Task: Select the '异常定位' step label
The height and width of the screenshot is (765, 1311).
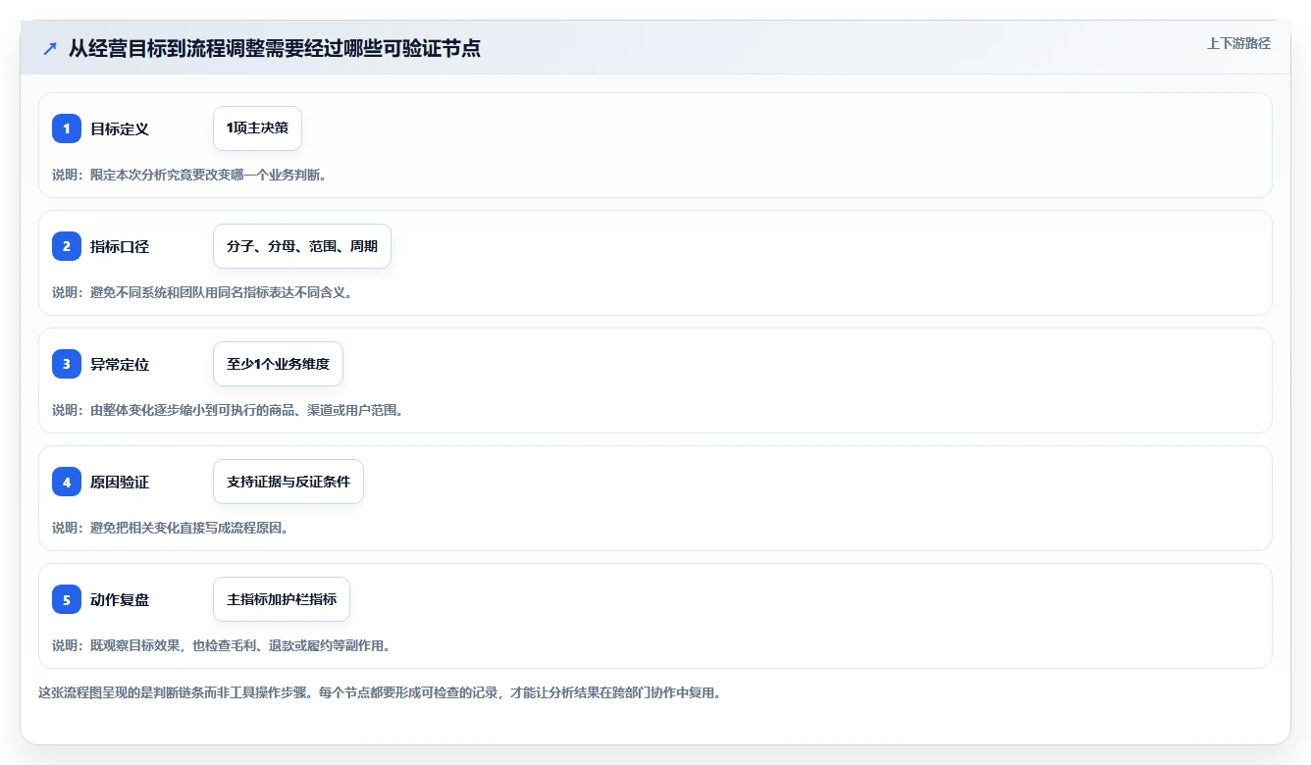Action: click(120, 364)
